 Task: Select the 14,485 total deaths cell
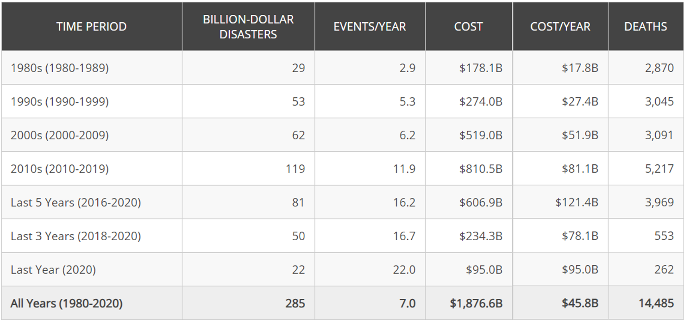(656, 304)
